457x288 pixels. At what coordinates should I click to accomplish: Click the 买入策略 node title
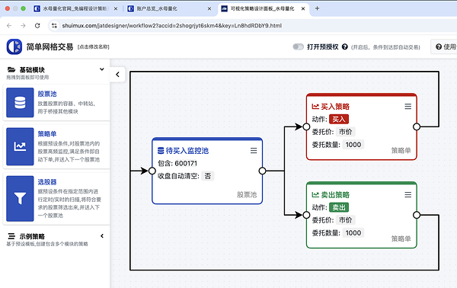pyautogui.click(x=335, y=107)
